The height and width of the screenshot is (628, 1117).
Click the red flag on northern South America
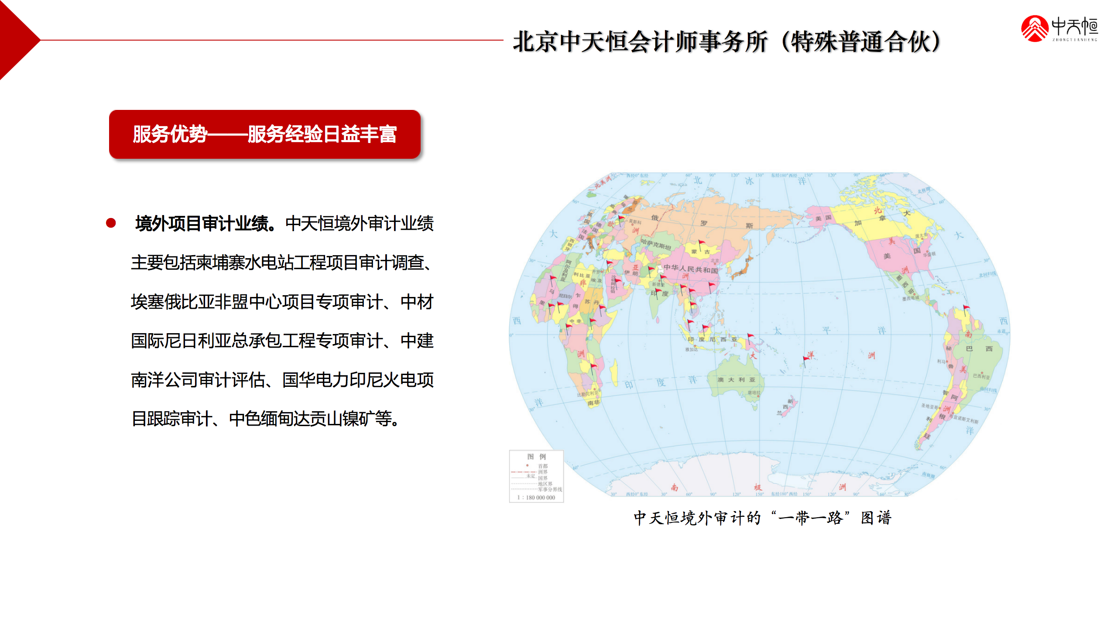pos(966,310)
